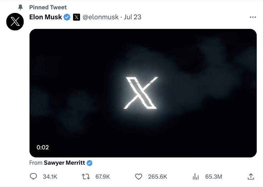Click the blue verified badge next to Elon Musk
The image size is (263, 187).
point(67,17)
